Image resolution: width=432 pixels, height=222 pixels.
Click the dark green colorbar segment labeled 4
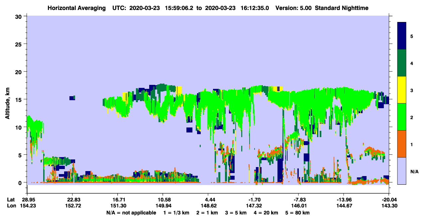pos(402,63)
